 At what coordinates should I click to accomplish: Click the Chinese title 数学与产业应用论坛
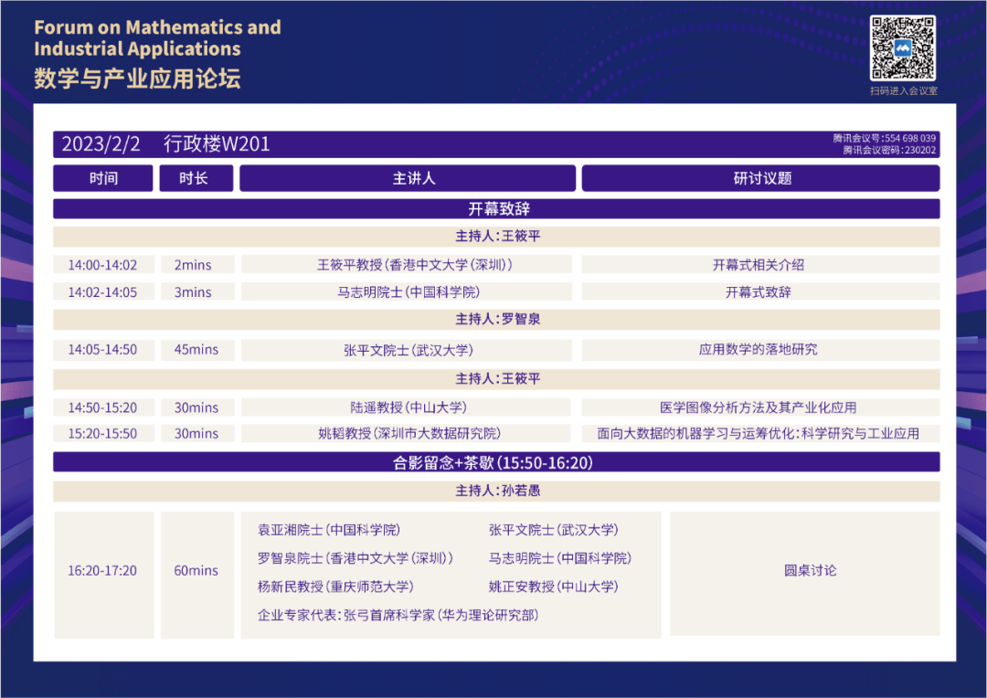point(137,79)
